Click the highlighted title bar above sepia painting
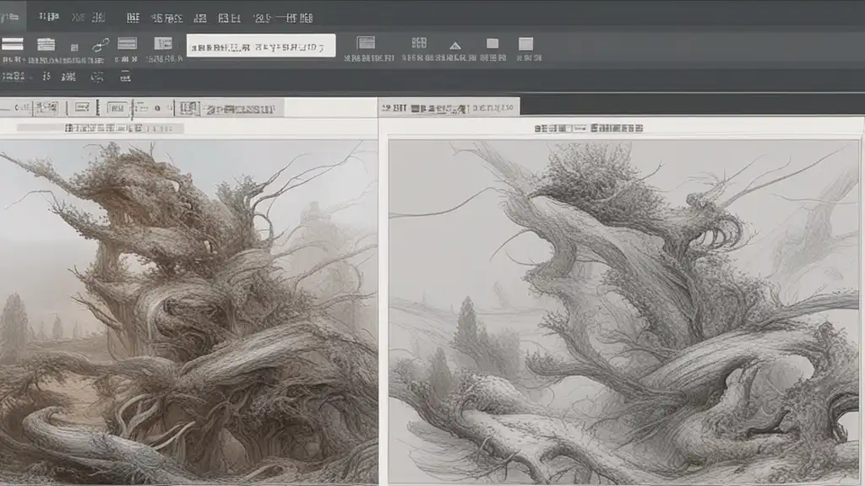865x486 pixels. (x=100, y=128)
